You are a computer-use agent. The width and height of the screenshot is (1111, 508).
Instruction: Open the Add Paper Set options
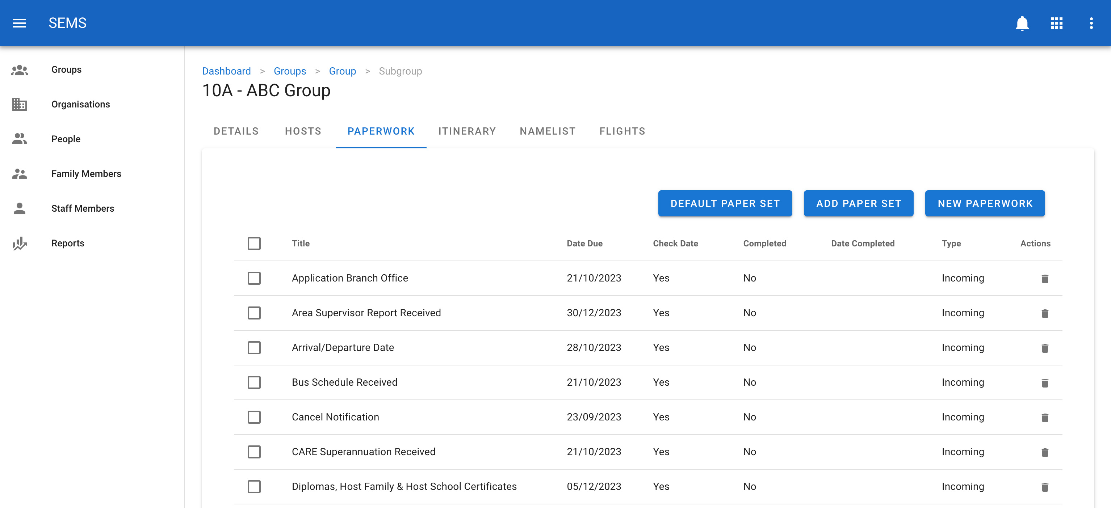coord(858,203)
